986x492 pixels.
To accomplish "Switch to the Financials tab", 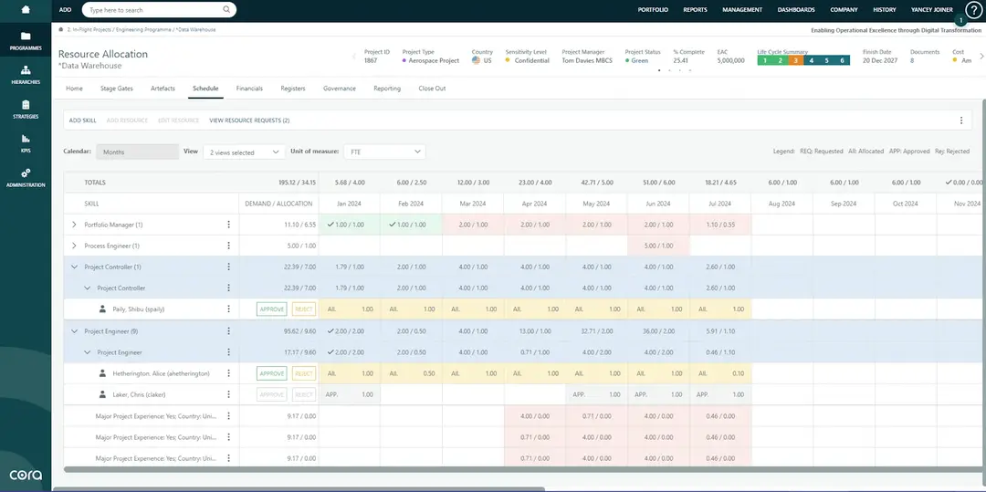I will (x=249, y=89).
